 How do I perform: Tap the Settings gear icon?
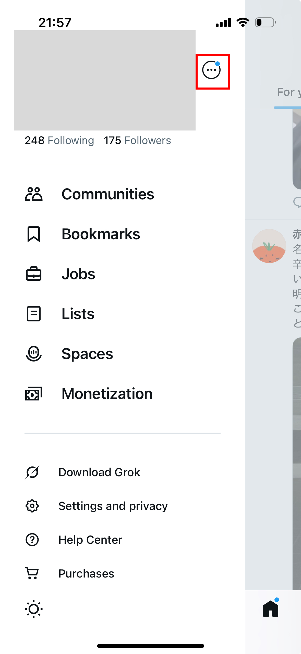(32, 506)
